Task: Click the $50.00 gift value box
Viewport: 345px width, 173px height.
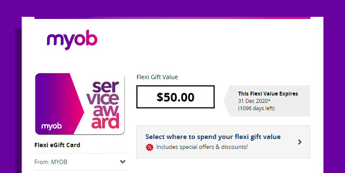Action: pyautogui.click(x=175, y=97)
